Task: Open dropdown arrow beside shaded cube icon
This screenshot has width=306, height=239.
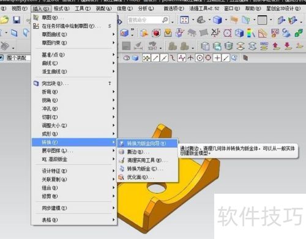Action: (x=226, y=20)
